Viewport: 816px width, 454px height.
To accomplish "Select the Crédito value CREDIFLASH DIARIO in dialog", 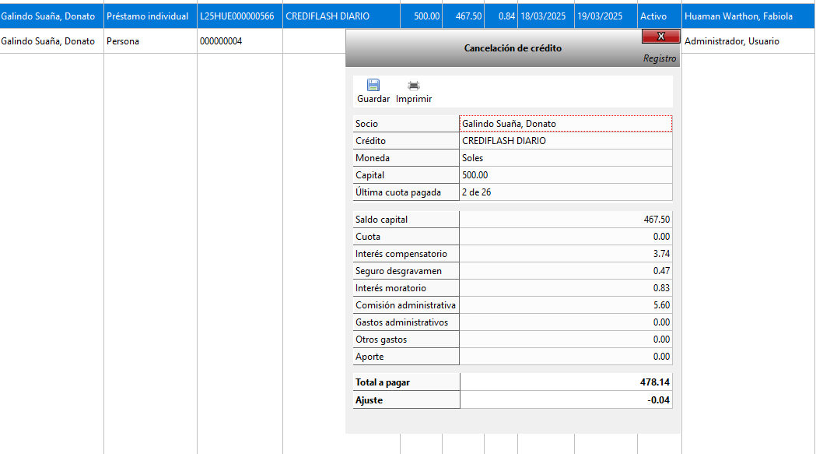I will (x=565, y=141).
